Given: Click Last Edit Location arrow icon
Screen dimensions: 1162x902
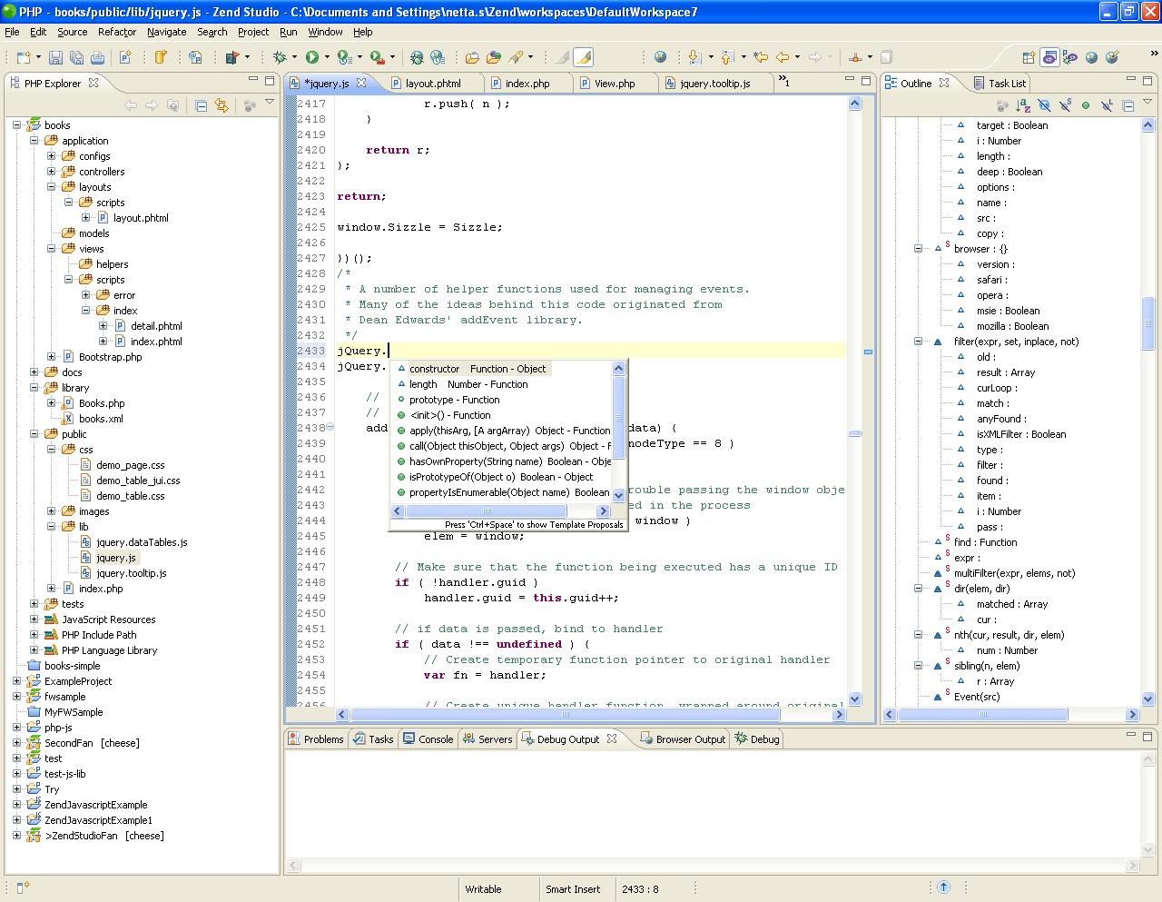Looking at the screenshot, I should (761, 57).
